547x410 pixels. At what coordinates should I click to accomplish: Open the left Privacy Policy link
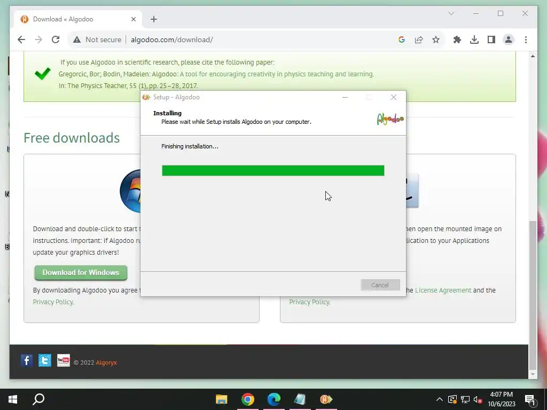(x=53, y=302)
